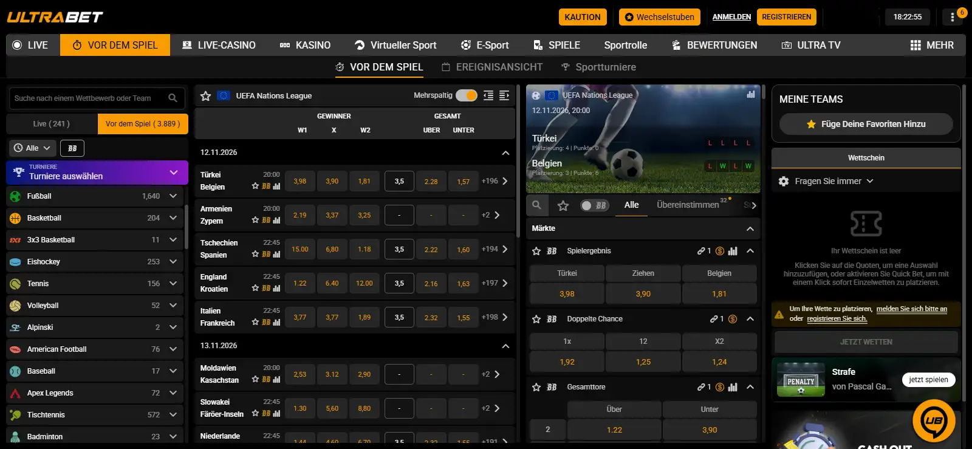Click the three-dot menu icon near the clock
The height and width of the screenshot is (449, 972).
952,17
